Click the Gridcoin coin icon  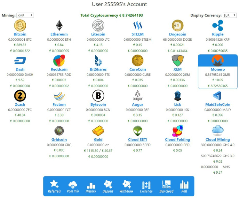point(59,131)
